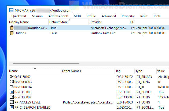
Task: Click the tag cell 0x0FF70003
Action: [x=124, y=102]
